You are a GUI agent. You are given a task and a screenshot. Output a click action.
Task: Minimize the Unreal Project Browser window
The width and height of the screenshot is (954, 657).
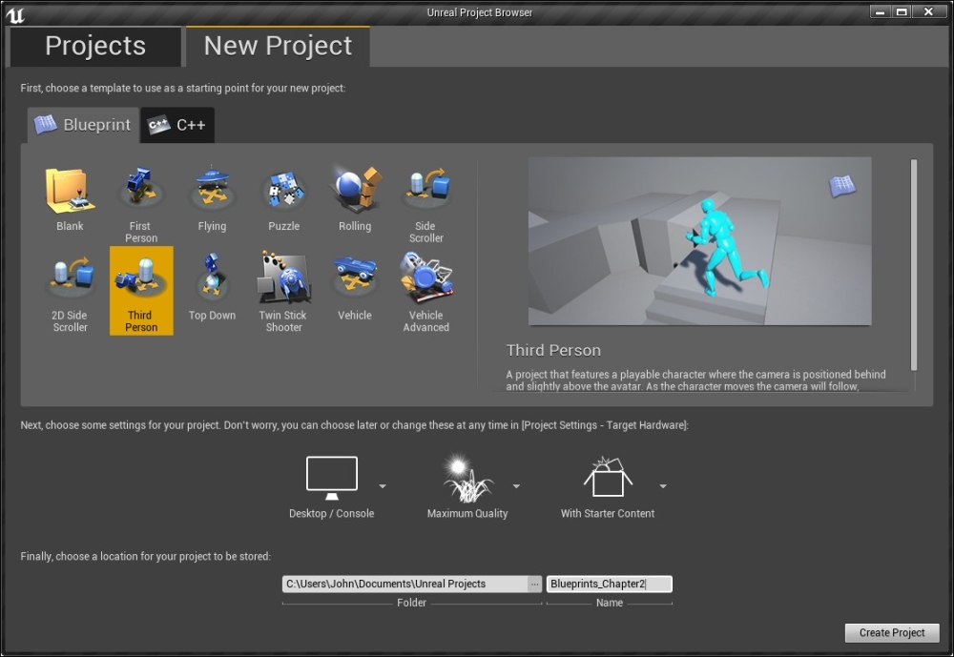point(880,11)
